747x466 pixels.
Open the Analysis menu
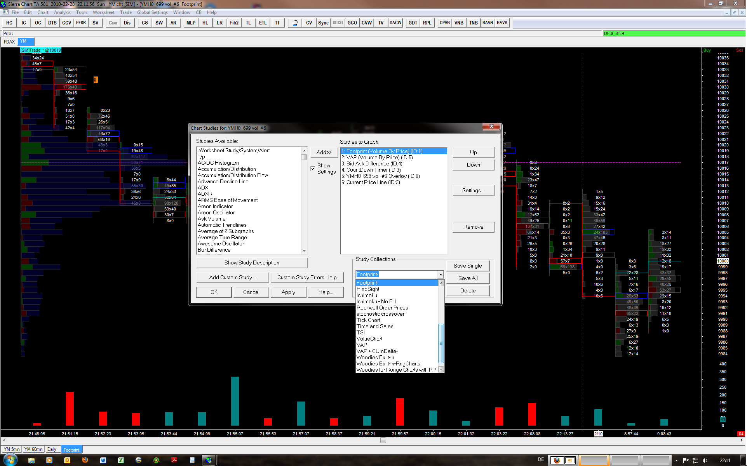(x=62, y=12)
